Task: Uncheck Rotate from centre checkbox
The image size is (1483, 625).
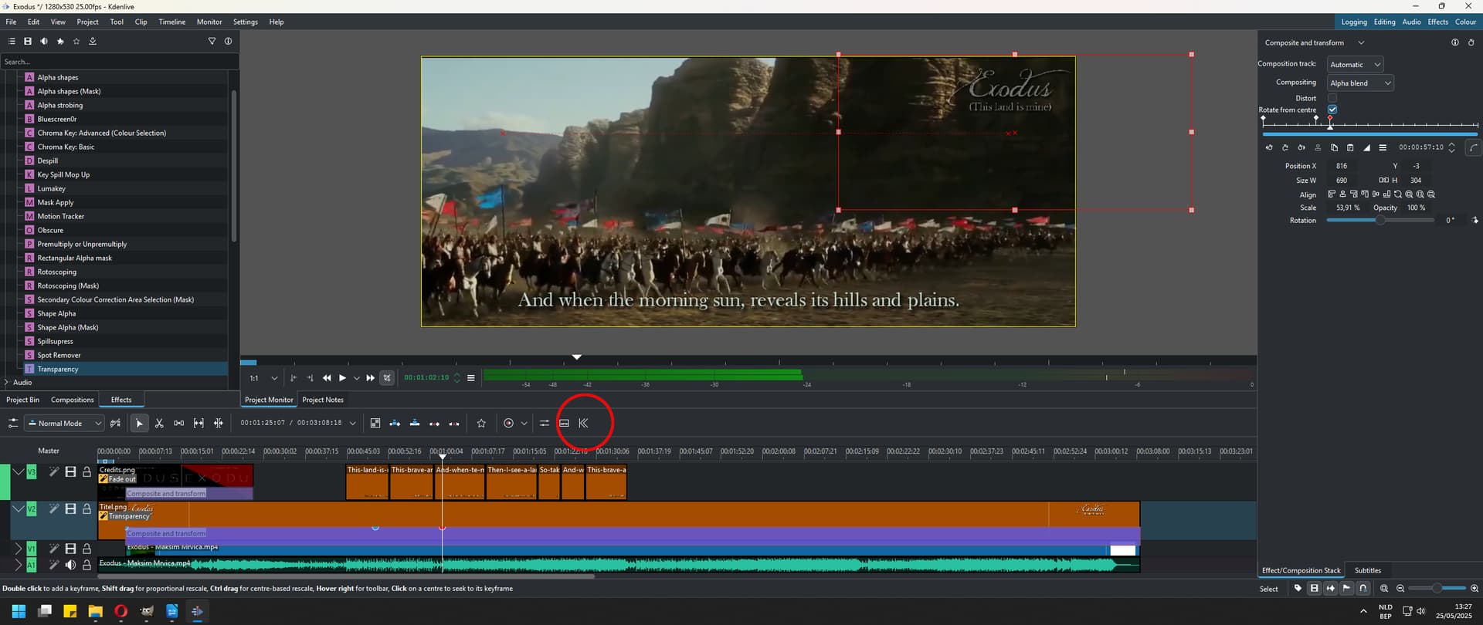Action: coord(1332,110)
